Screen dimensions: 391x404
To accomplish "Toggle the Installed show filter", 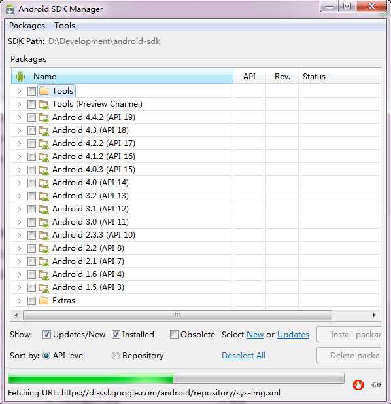I will click(x=116, y=335).
